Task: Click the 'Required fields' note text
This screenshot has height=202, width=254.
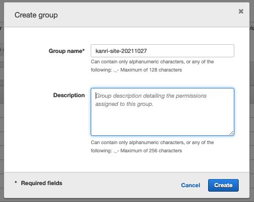Action: pos(42,183)
